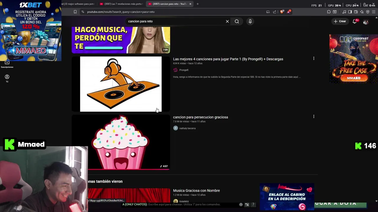
Task: Click the Brave Shields lion icon
Action: point(282,12)
